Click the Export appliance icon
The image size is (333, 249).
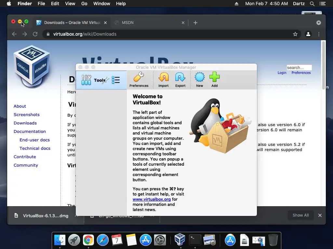[180, 80]
